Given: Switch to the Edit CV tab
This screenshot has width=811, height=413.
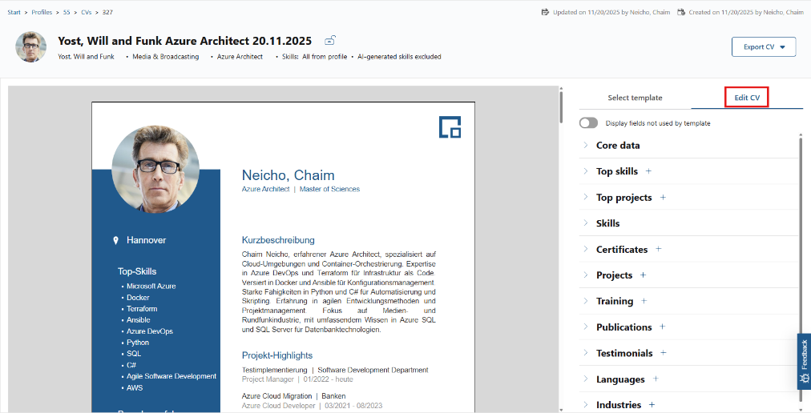Looking at the screenshot, I should point(747,98).
